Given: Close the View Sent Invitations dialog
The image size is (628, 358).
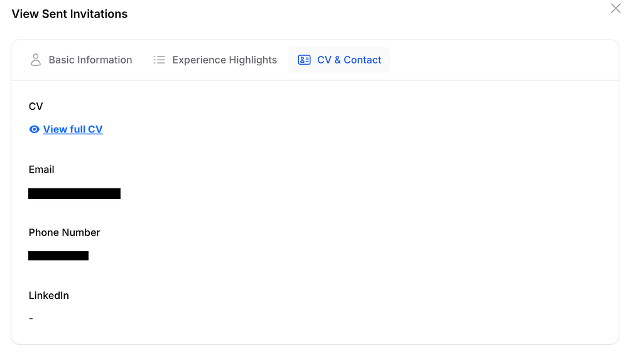Looking at the screenshot, I should [615, 8].
